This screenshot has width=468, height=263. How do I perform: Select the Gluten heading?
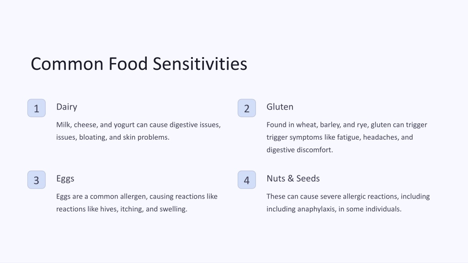280,107
